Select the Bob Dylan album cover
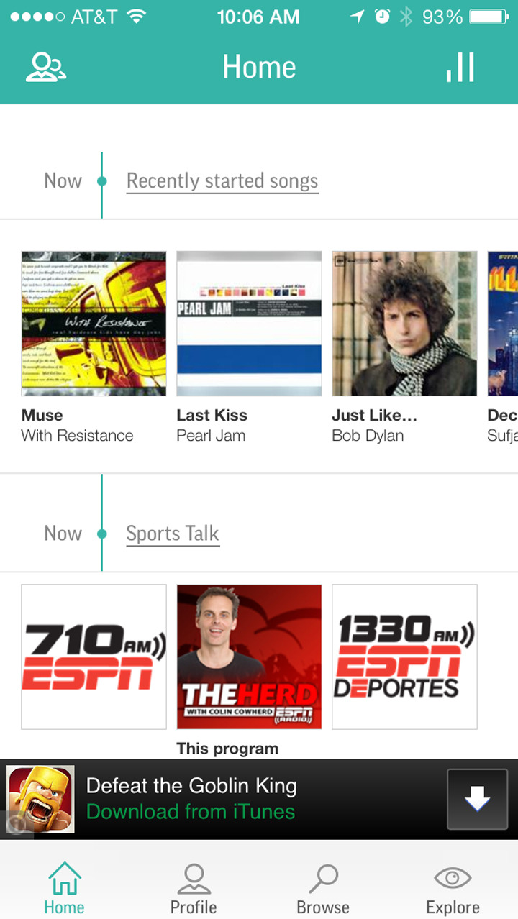Image resolution: width=518 pixels, height=919 pixels. [x=404, y=324]
